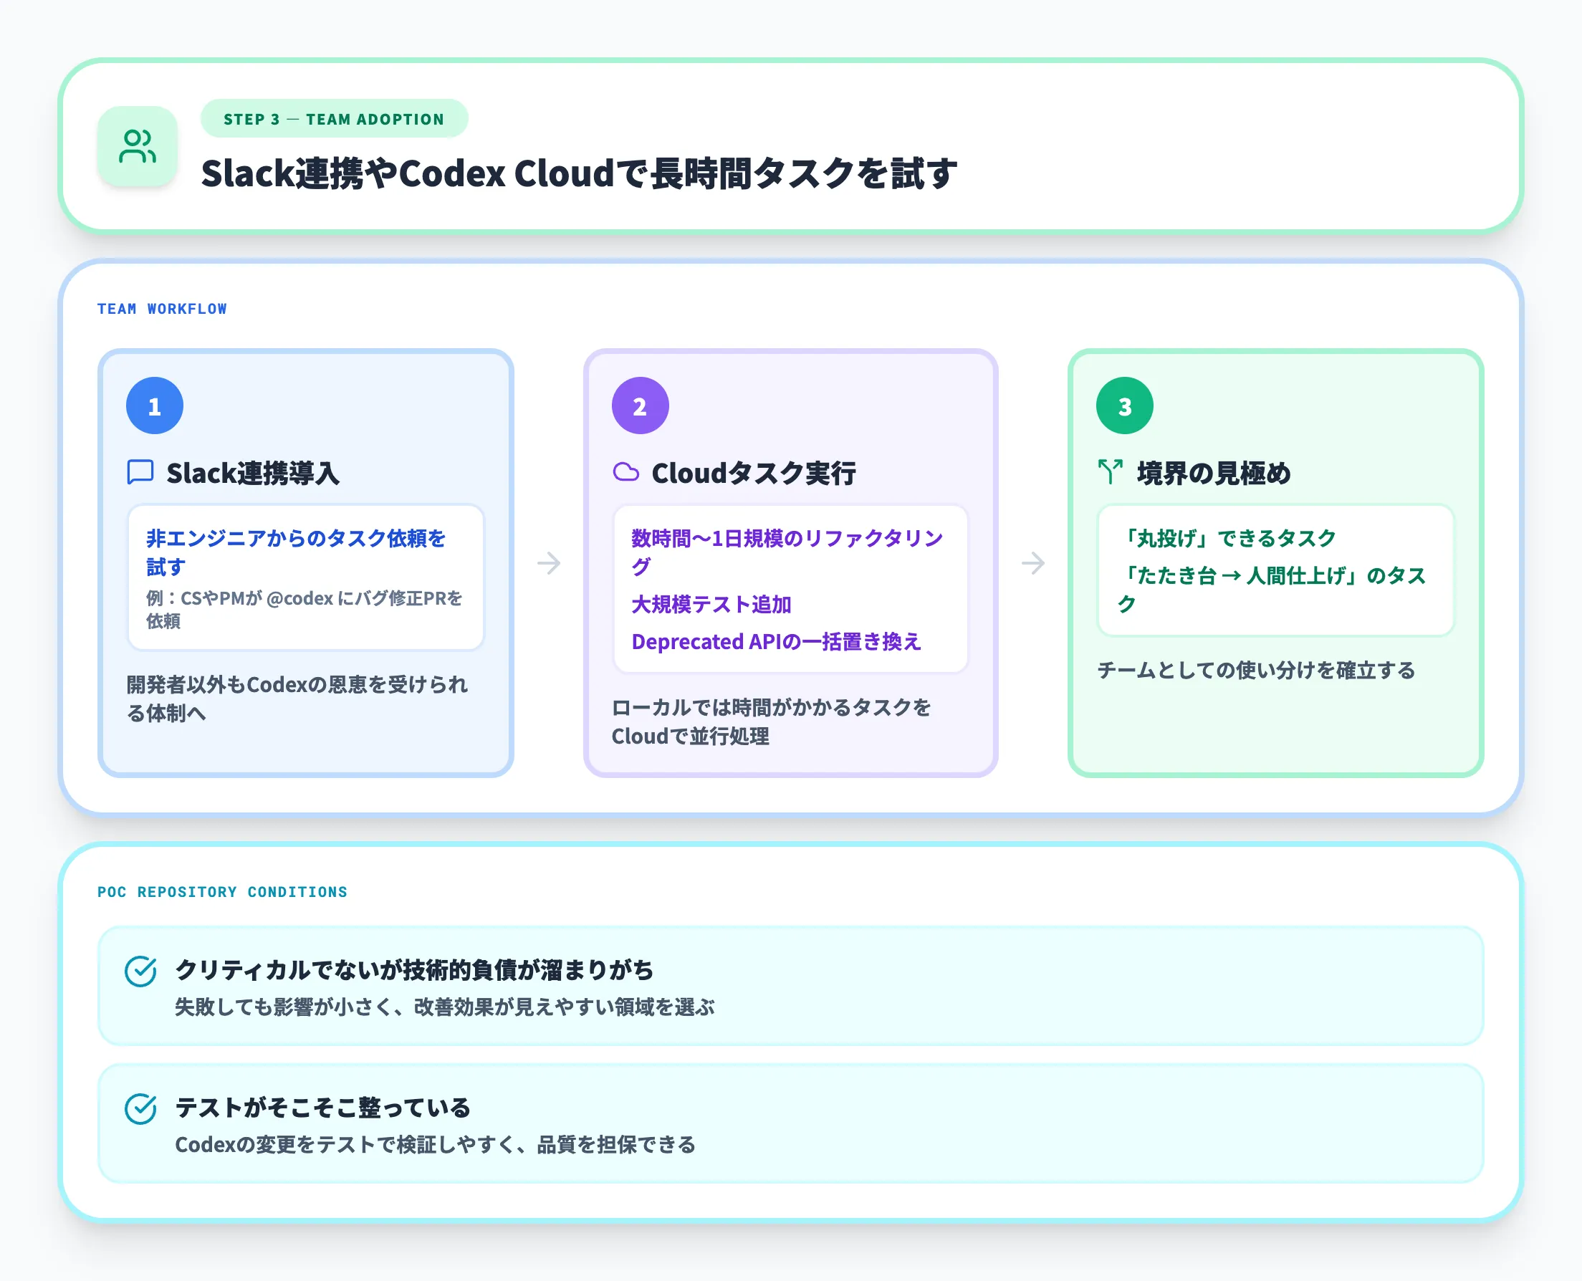Click the arrow between card 1 and card 2
1582x1281 pixels.
(x=549, y=563)
